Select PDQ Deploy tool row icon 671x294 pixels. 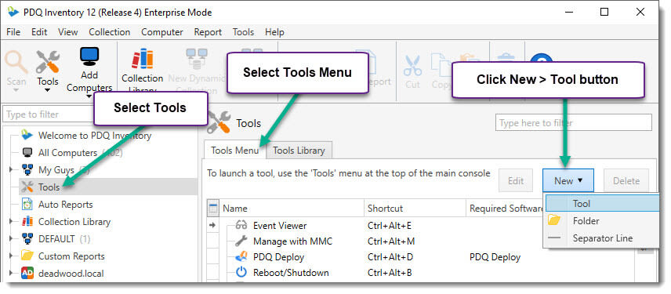[x=241, y=257]
